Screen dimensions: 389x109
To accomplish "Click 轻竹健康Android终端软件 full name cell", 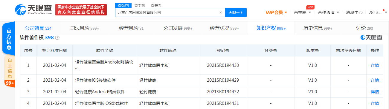I will point(105,92).
